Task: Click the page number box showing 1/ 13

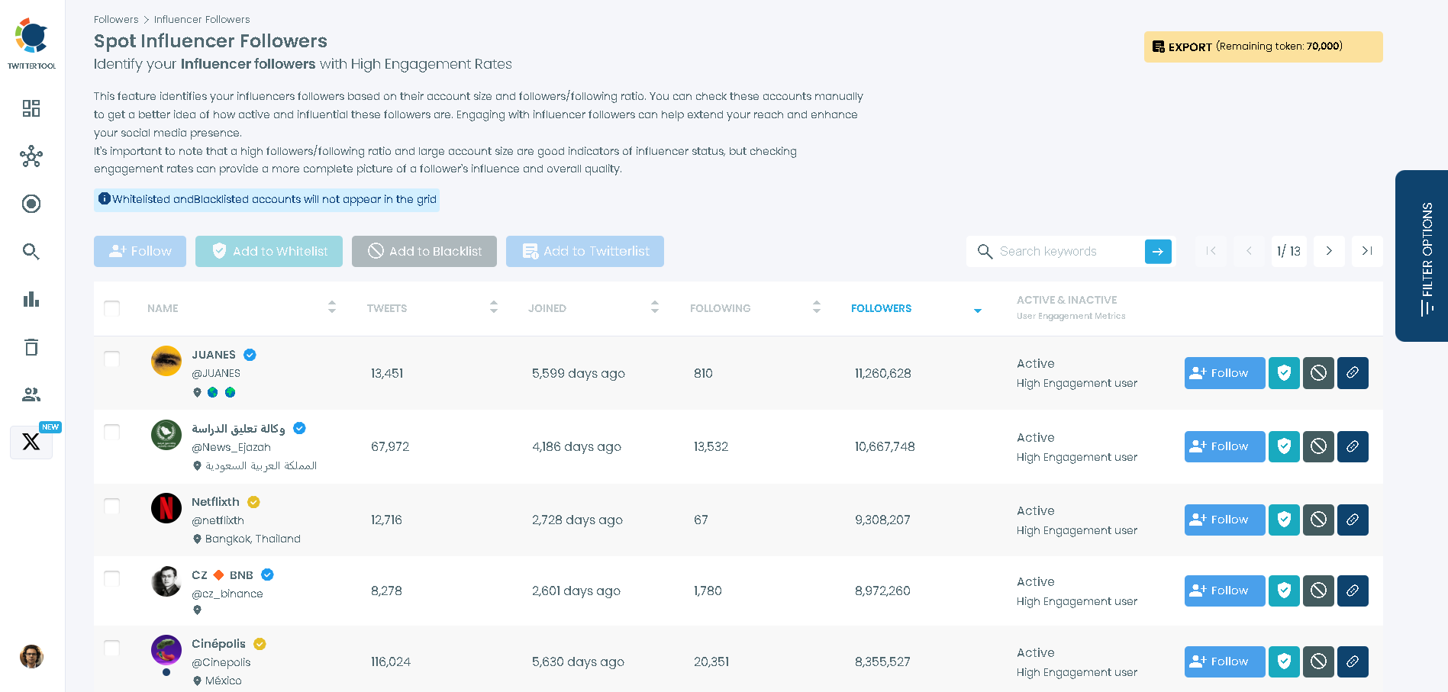Action: click(1288, 251)
